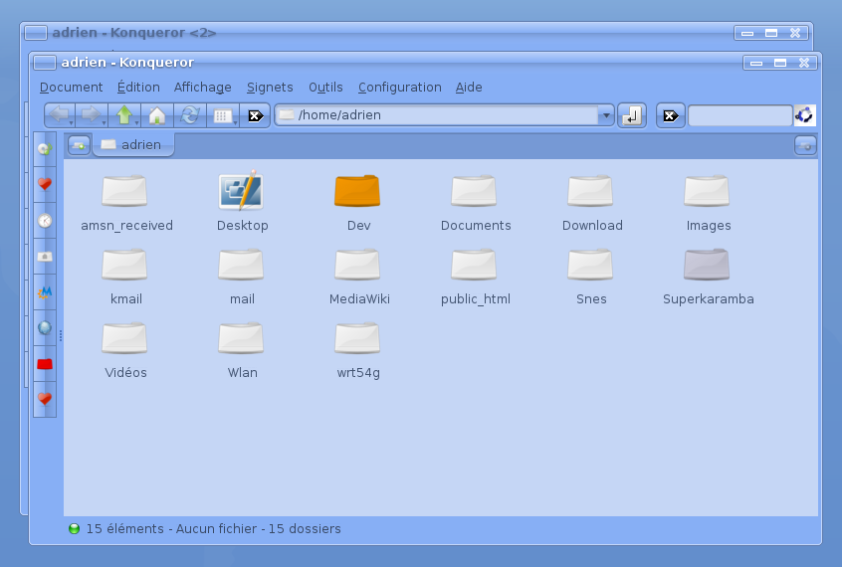This screenshot has height=567, width=842.
Task: Open the Affichage menu
Action: pyautogui.click(x=202, y=87)
